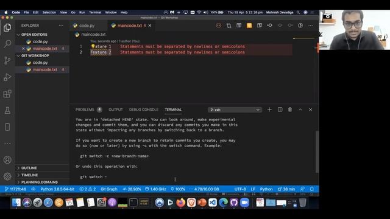The width and height of the screenshot is (390, 219).
Task: Open Spotlight search in macOS menu bar
Action: (x=298, y=12)
